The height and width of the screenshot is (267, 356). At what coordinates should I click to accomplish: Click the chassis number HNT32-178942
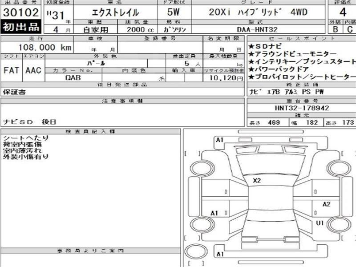[302, 108]
